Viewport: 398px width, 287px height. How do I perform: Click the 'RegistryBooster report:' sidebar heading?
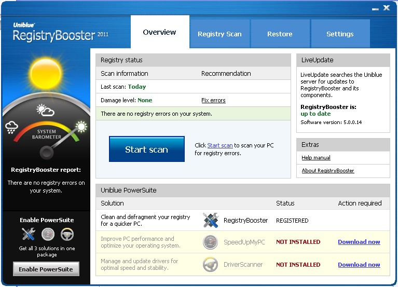[46, 170]
